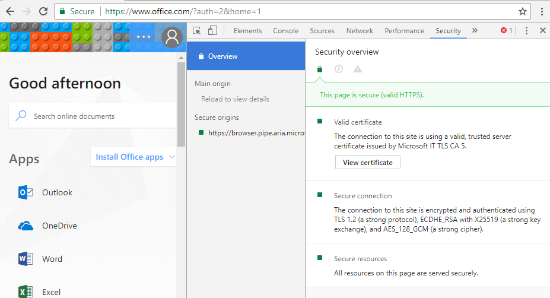Open the Word link label
The height and width of the screenshot is (298, 550).
click(52, 259)
